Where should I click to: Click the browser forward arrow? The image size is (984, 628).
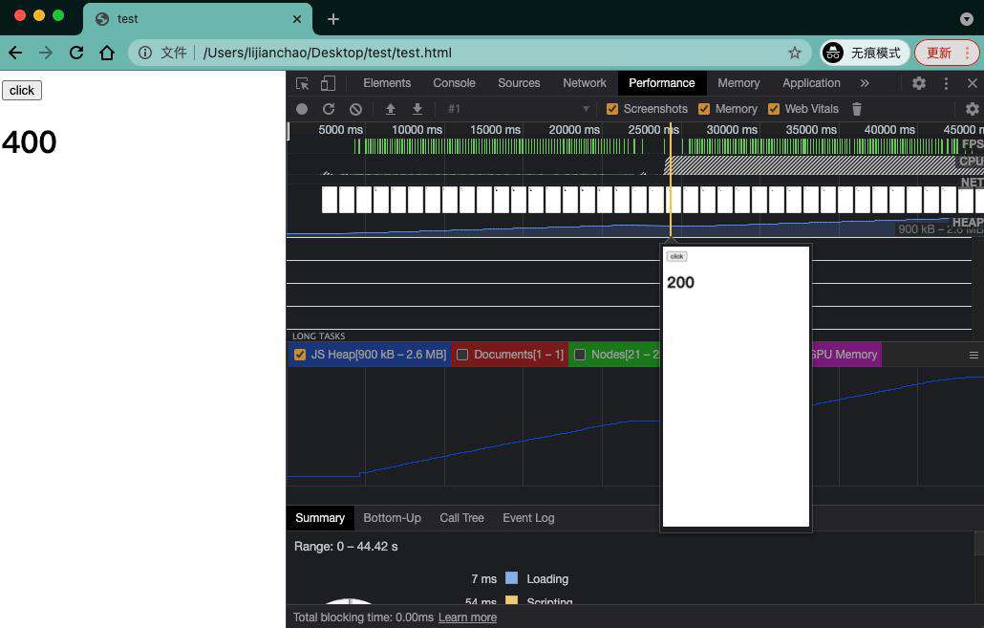tap(46, 53)
